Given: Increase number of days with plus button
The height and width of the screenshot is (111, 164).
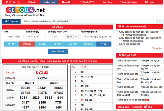Looking at the screenshot, I should coord(76,37).
